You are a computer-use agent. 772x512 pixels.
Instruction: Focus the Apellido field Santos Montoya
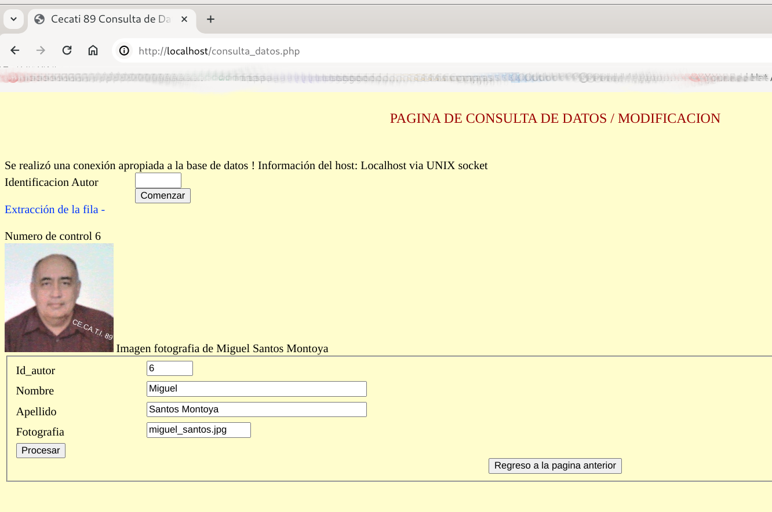256,409
